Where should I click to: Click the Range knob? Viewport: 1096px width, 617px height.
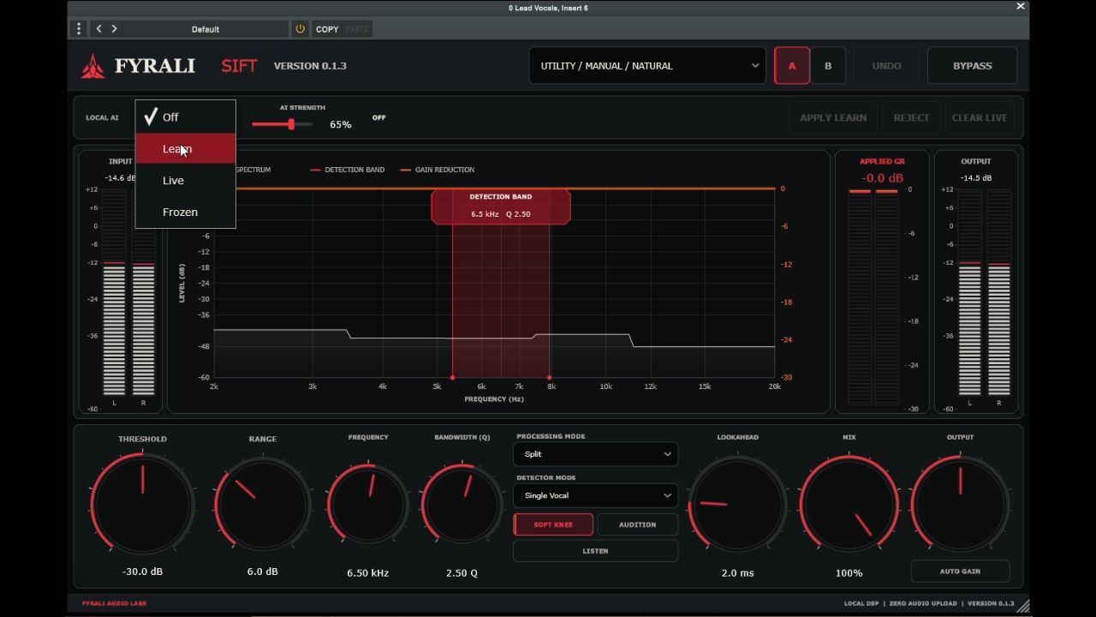coord(262,504)
